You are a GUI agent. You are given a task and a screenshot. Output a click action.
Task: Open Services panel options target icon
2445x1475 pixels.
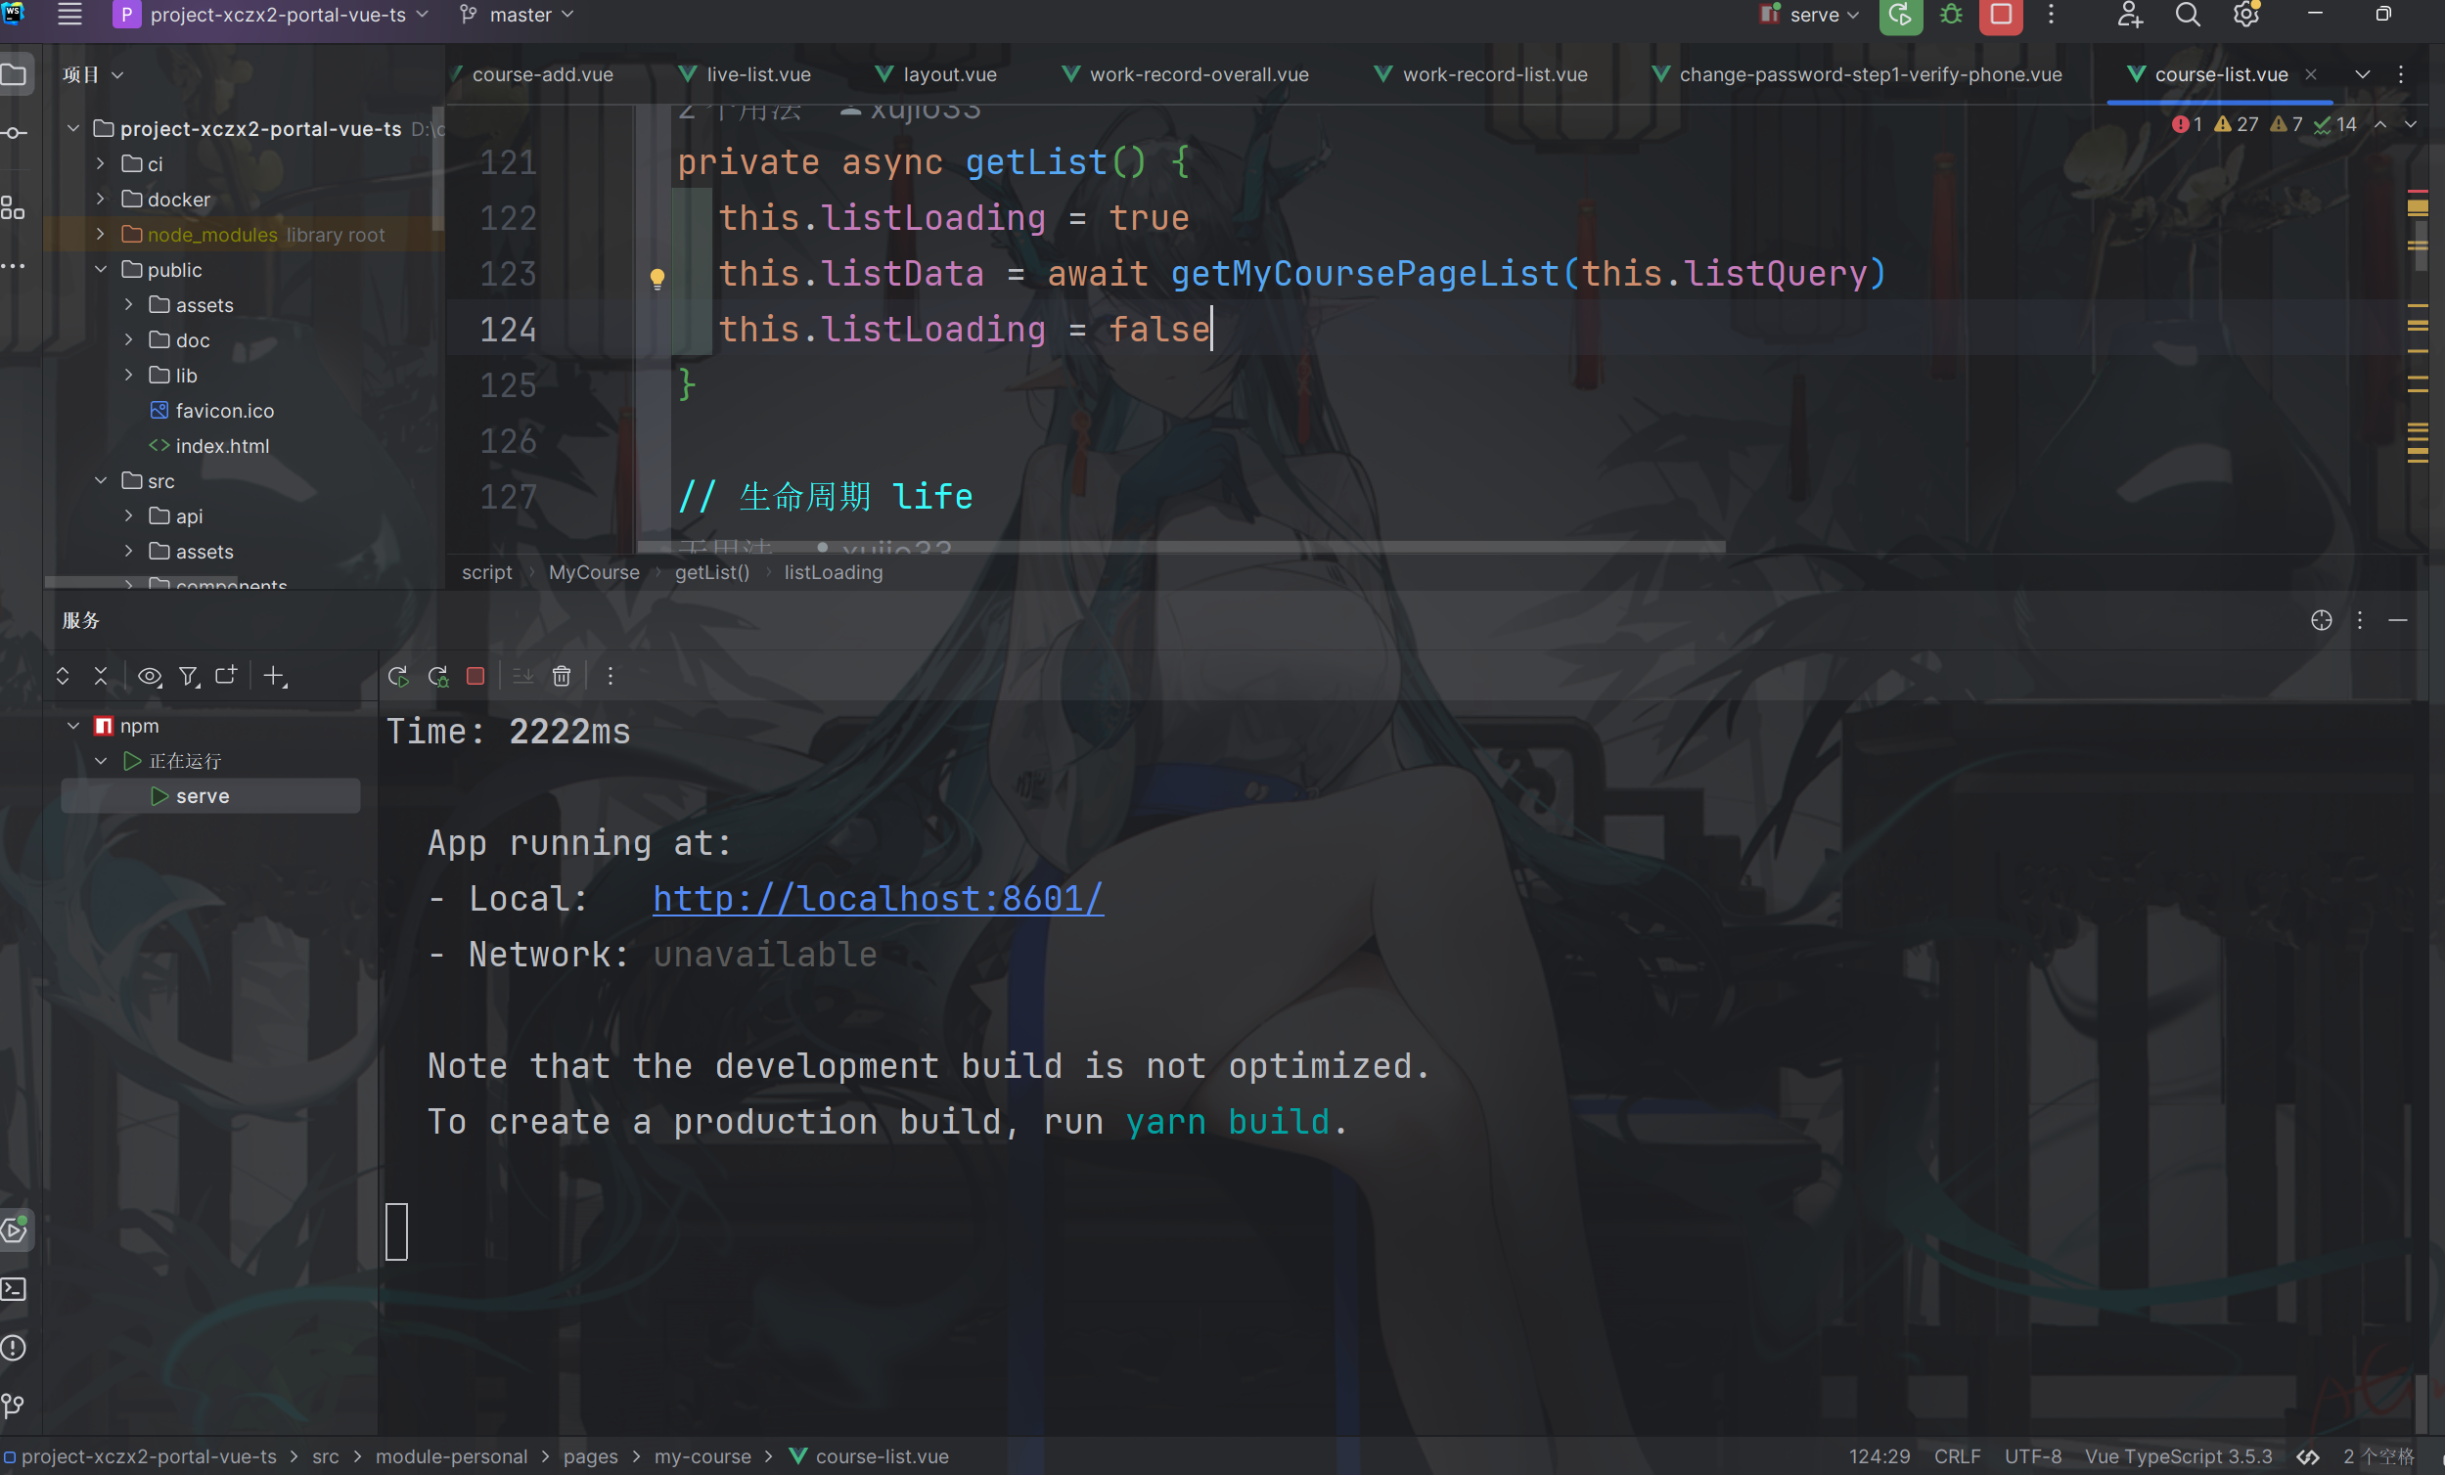pos(2321,620)
